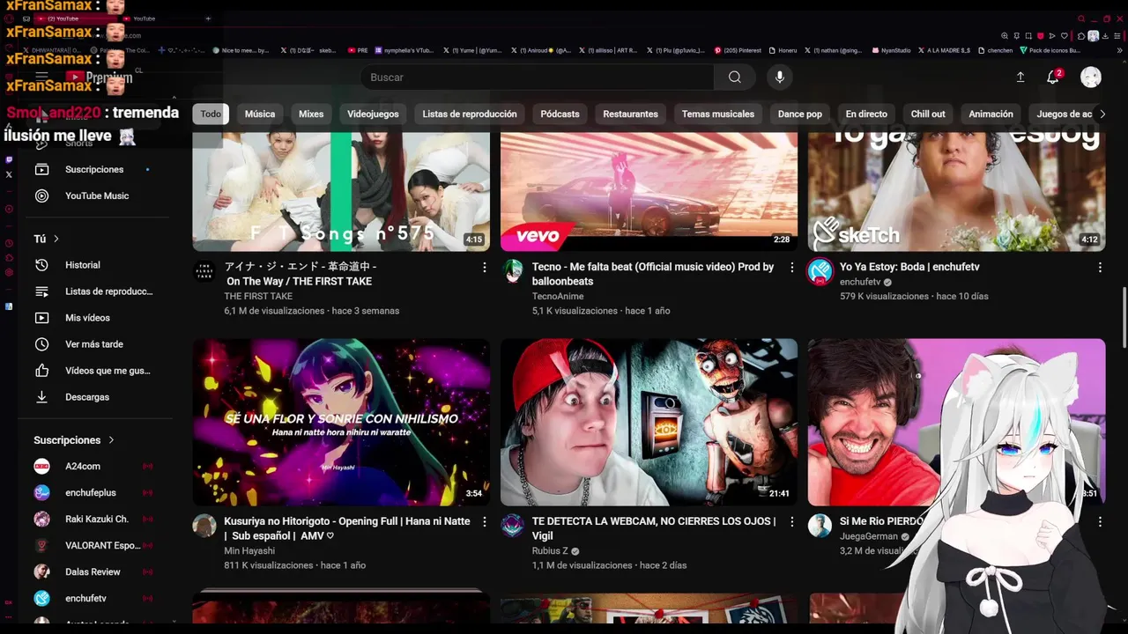Image resolution: width=1128 pixels, height=634 pixels.
Task: Open the upload video icon
Action: pyautogui.click(x=1020, y=77)
